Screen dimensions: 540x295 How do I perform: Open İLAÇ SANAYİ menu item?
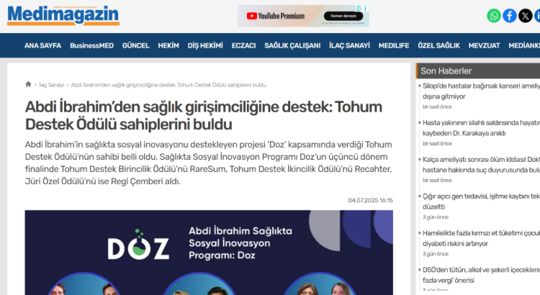pos(349,46)
